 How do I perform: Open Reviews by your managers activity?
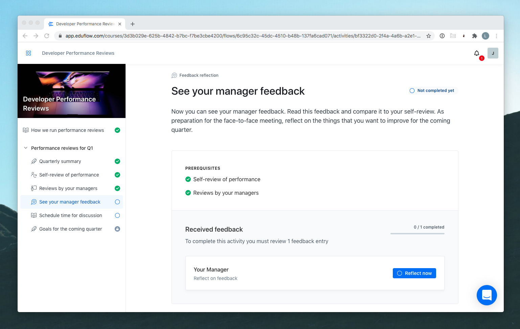click(x=71, y=188)
